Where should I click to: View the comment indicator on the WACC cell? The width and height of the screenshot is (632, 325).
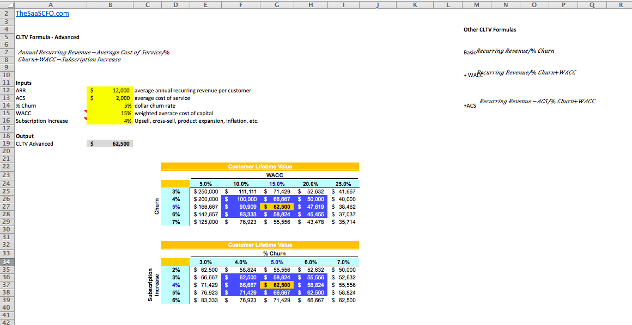coord(86,110)
